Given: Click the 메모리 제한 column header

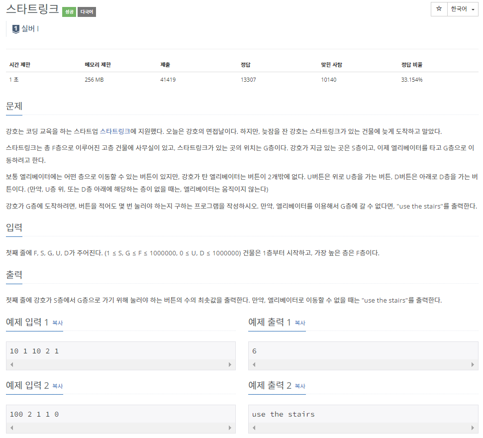Looking at the screenshot, I should click(97, 65).
